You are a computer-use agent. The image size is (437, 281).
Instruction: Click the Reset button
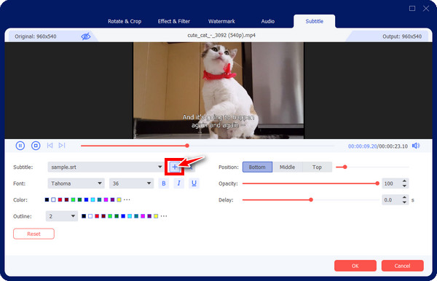[34, 234]
